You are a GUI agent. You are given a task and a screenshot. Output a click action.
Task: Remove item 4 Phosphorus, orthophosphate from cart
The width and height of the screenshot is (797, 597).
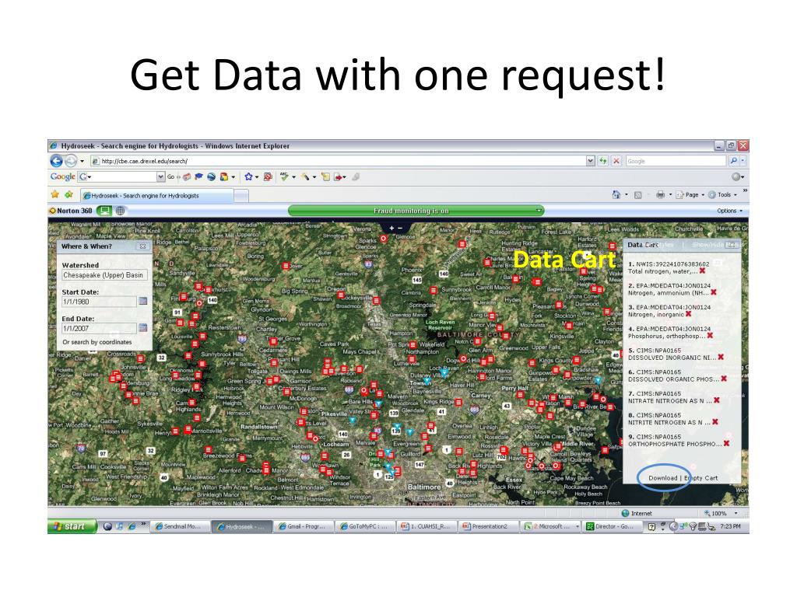pyautogui.click(x=710, y=336)
